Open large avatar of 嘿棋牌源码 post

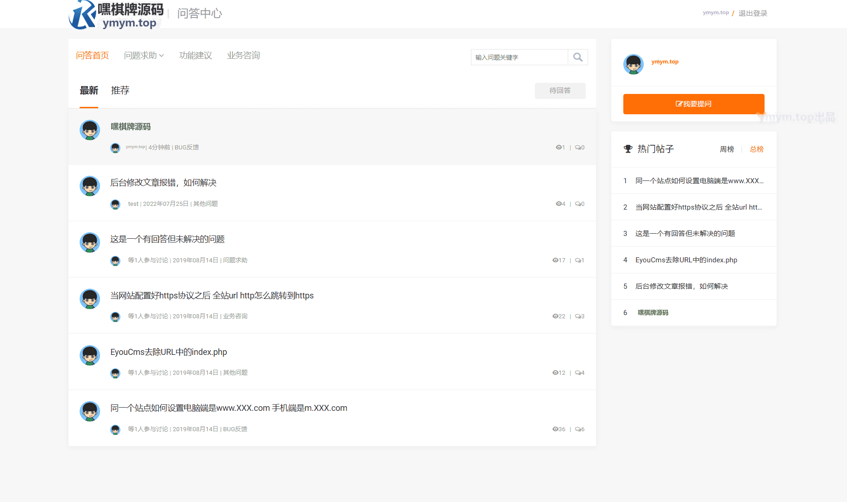point(90,130)
